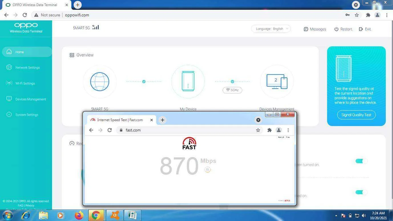Toggle the upper switch in the lower panel

361,161
